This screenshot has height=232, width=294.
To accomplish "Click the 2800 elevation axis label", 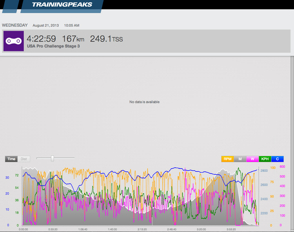I will click(264, 171).
